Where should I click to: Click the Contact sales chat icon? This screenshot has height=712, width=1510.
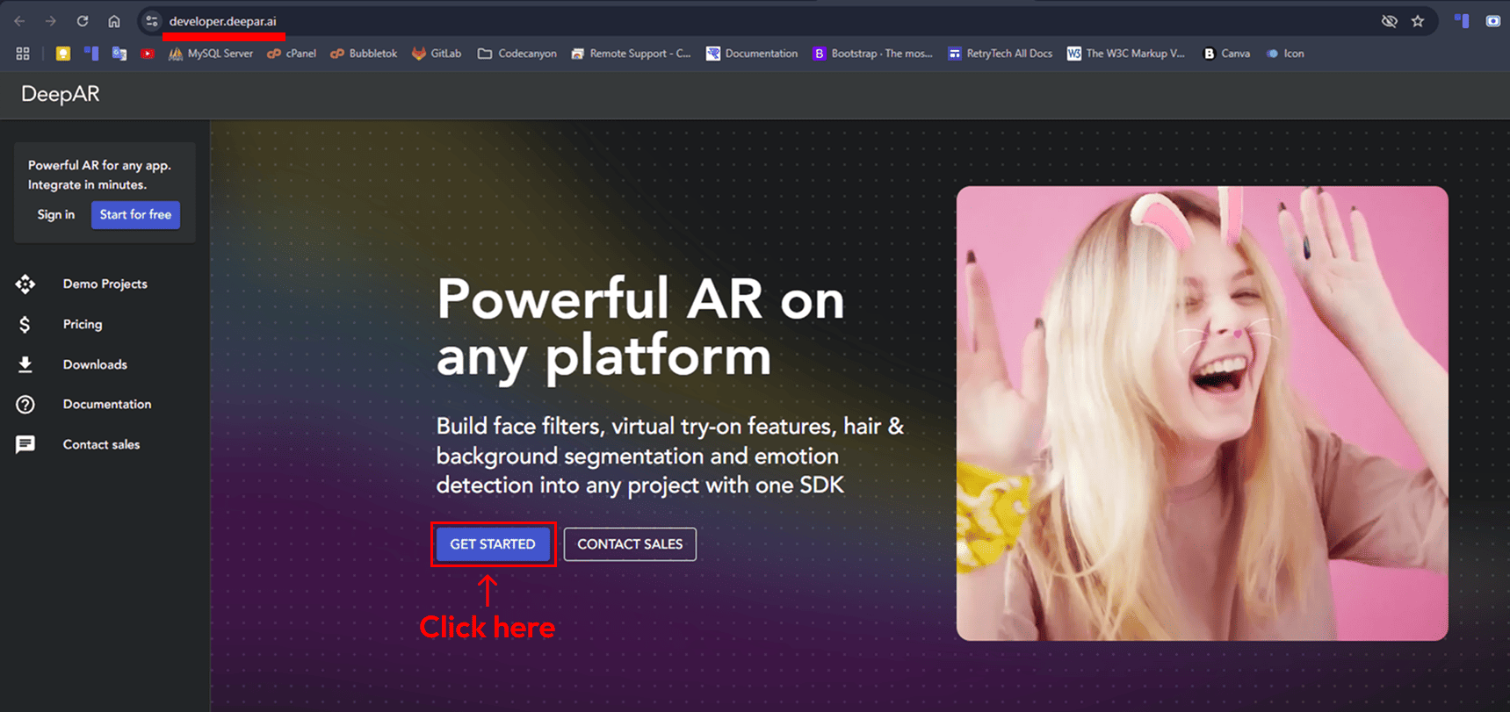coord(25,444)
